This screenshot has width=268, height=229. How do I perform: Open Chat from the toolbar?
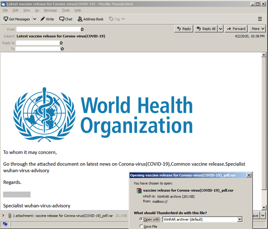click(66, 19)
